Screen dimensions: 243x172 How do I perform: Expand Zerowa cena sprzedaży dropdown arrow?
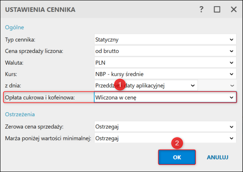click(232, 127)
